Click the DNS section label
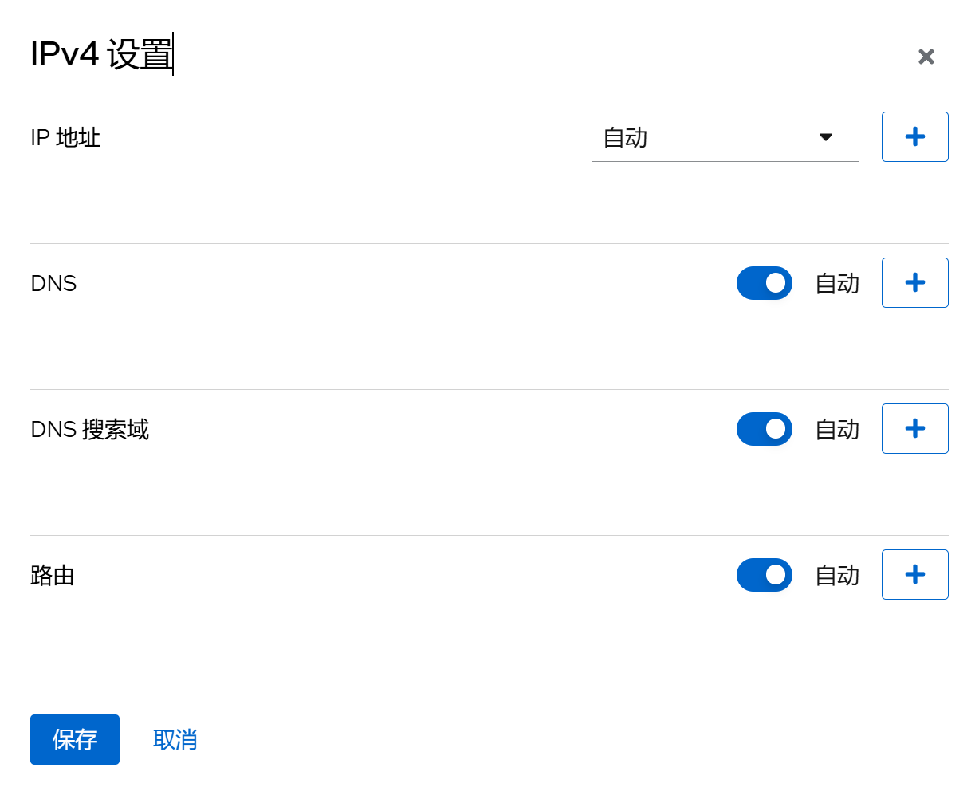The width and height of the screenshot is (975, 795). [53, 284]
